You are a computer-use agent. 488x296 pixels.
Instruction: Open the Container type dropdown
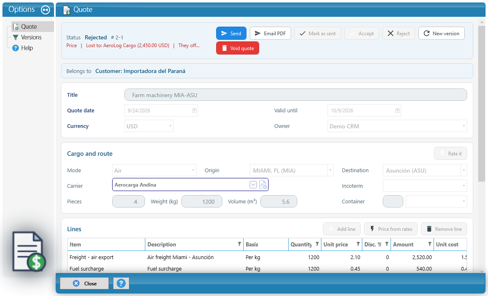(464, 201)
